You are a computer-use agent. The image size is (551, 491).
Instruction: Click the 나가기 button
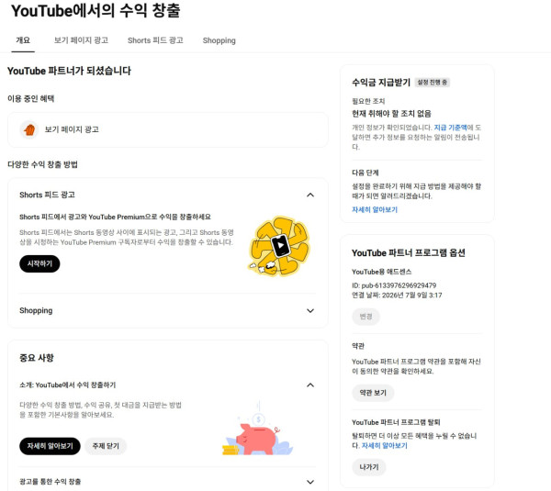coord(369,467)
